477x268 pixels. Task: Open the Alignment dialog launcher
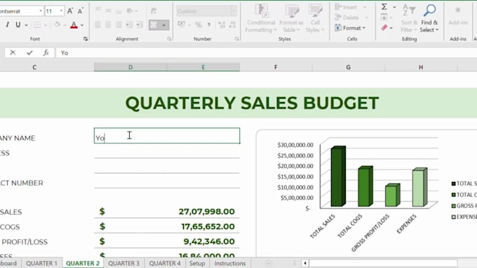coord(169,39)
